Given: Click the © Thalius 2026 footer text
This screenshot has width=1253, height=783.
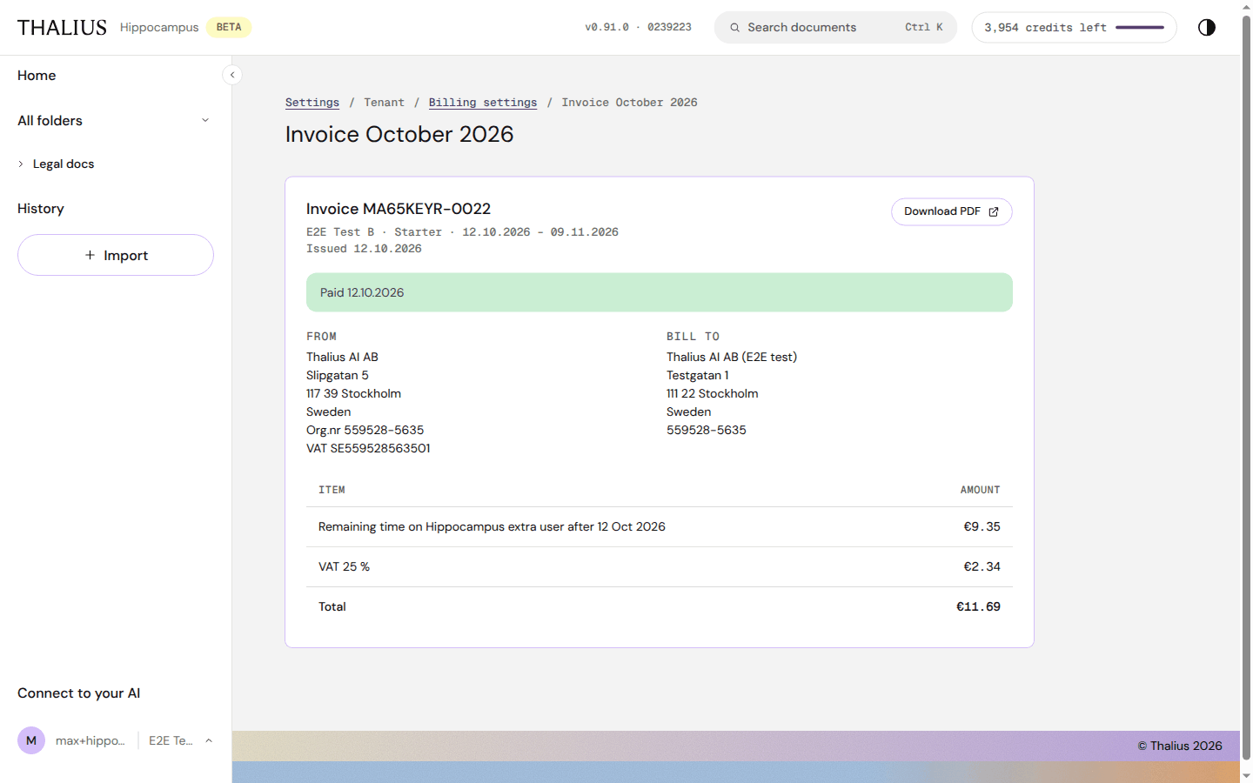Looking at the screenshot, I should pyautogui.click(x=1180, y=746).
